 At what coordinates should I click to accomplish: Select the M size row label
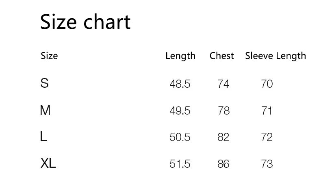(45, 110)
